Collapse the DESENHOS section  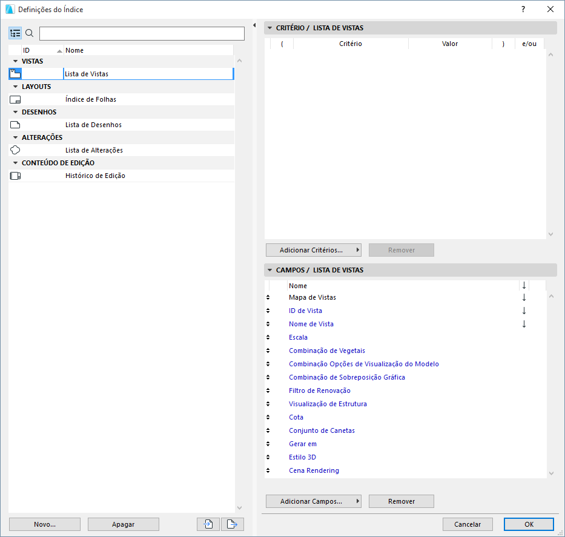[x=15, y=111]
